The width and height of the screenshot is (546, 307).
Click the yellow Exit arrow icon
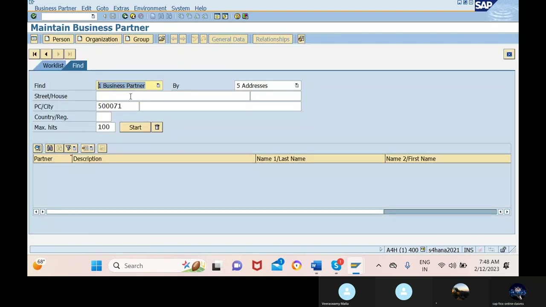[x=133, y=16]
